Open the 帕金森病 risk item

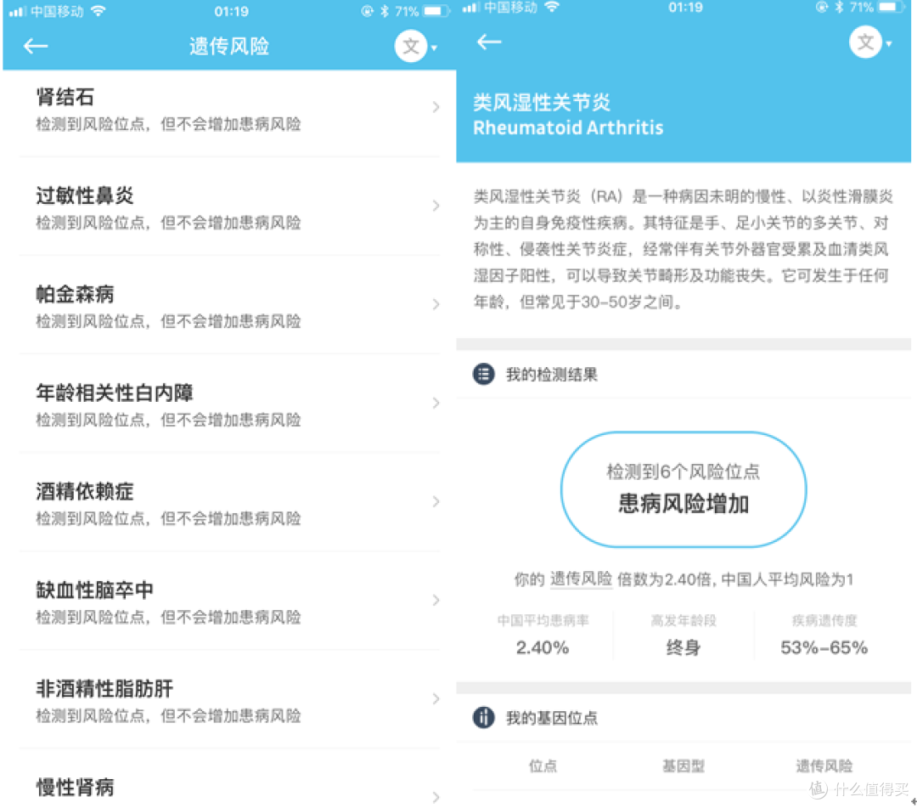pyautogui.click(x=229, y=305)
